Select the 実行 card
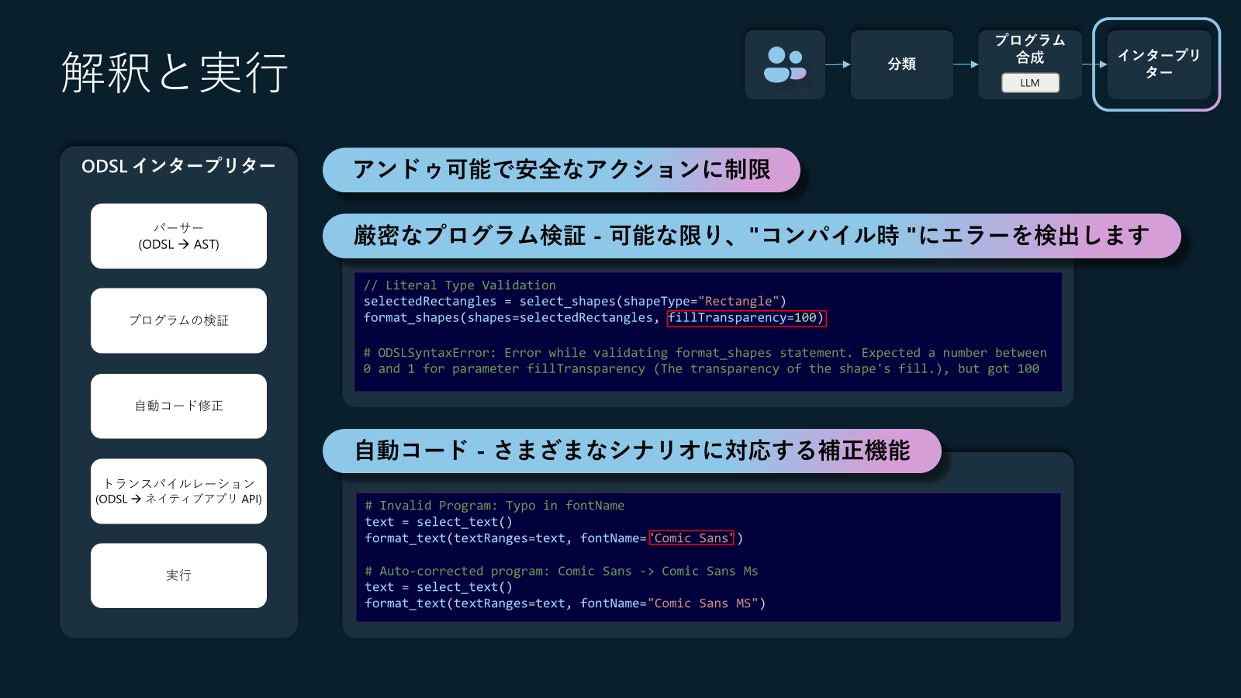The image size is (1241, 698). pos(178,575)
